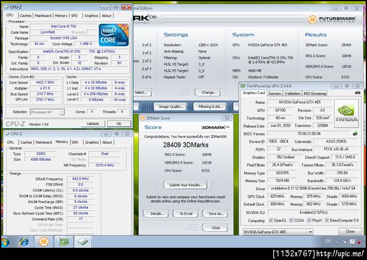Open the About tab in top CPU-Z window

pyautogui.click(x=106, y=16)
